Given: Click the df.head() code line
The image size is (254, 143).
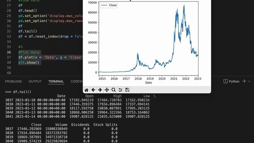Looking at the screenshot, I should click(28, 11).
